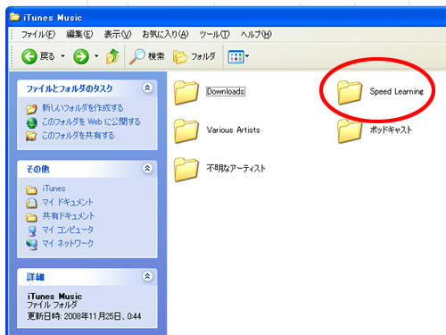This screenshot has height=335, width=446.
Task: Open the ファイル(F) menu
Action: [x=38, y=35]
